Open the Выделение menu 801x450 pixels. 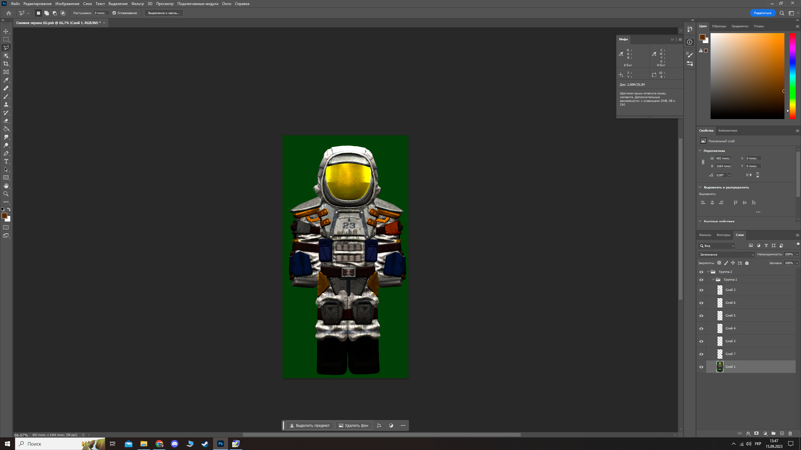tap(118, 4)
